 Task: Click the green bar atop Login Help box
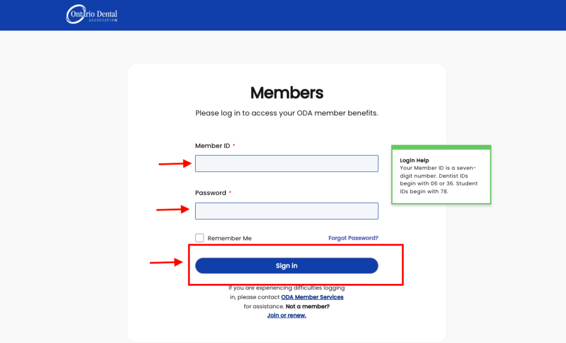pos(441,147)
